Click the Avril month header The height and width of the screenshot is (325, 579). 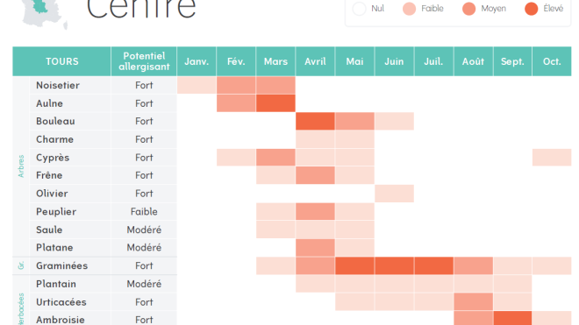315,61
